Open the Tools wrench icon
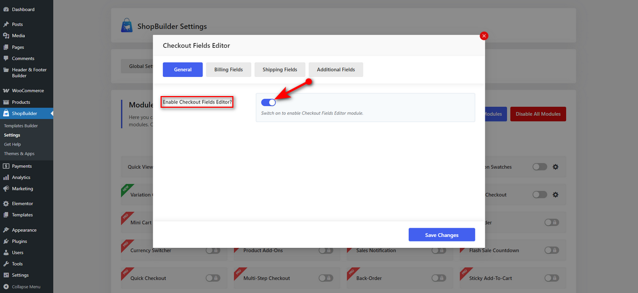The image size is (638, 293). (x=5, y=264)
